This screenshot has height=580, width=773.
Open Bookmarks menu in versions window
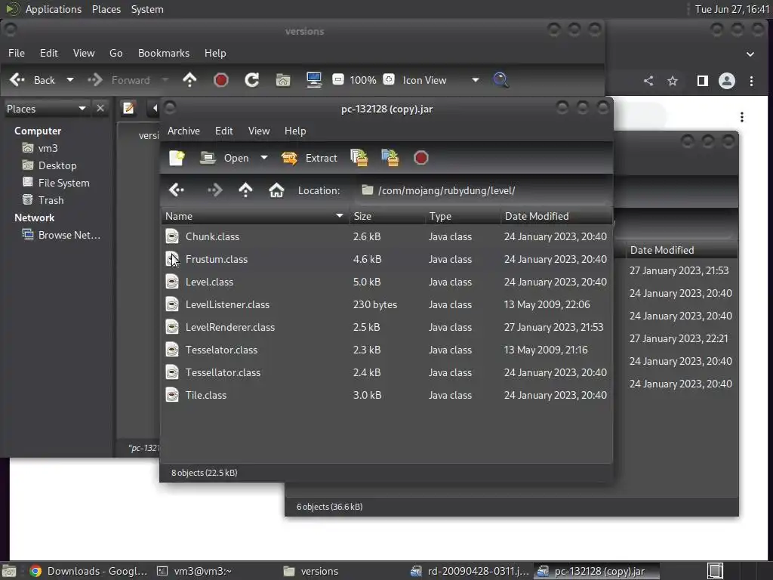tap(164, 53)
